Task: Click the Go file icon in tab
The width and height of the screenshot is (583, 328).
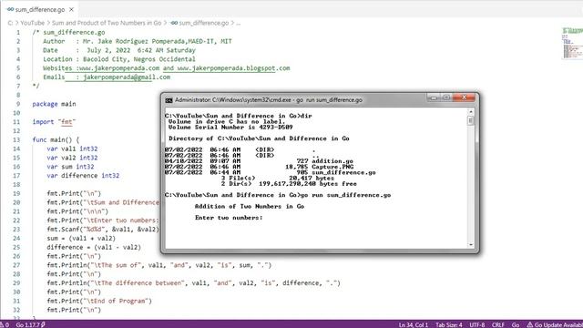Action: (10, 9)
